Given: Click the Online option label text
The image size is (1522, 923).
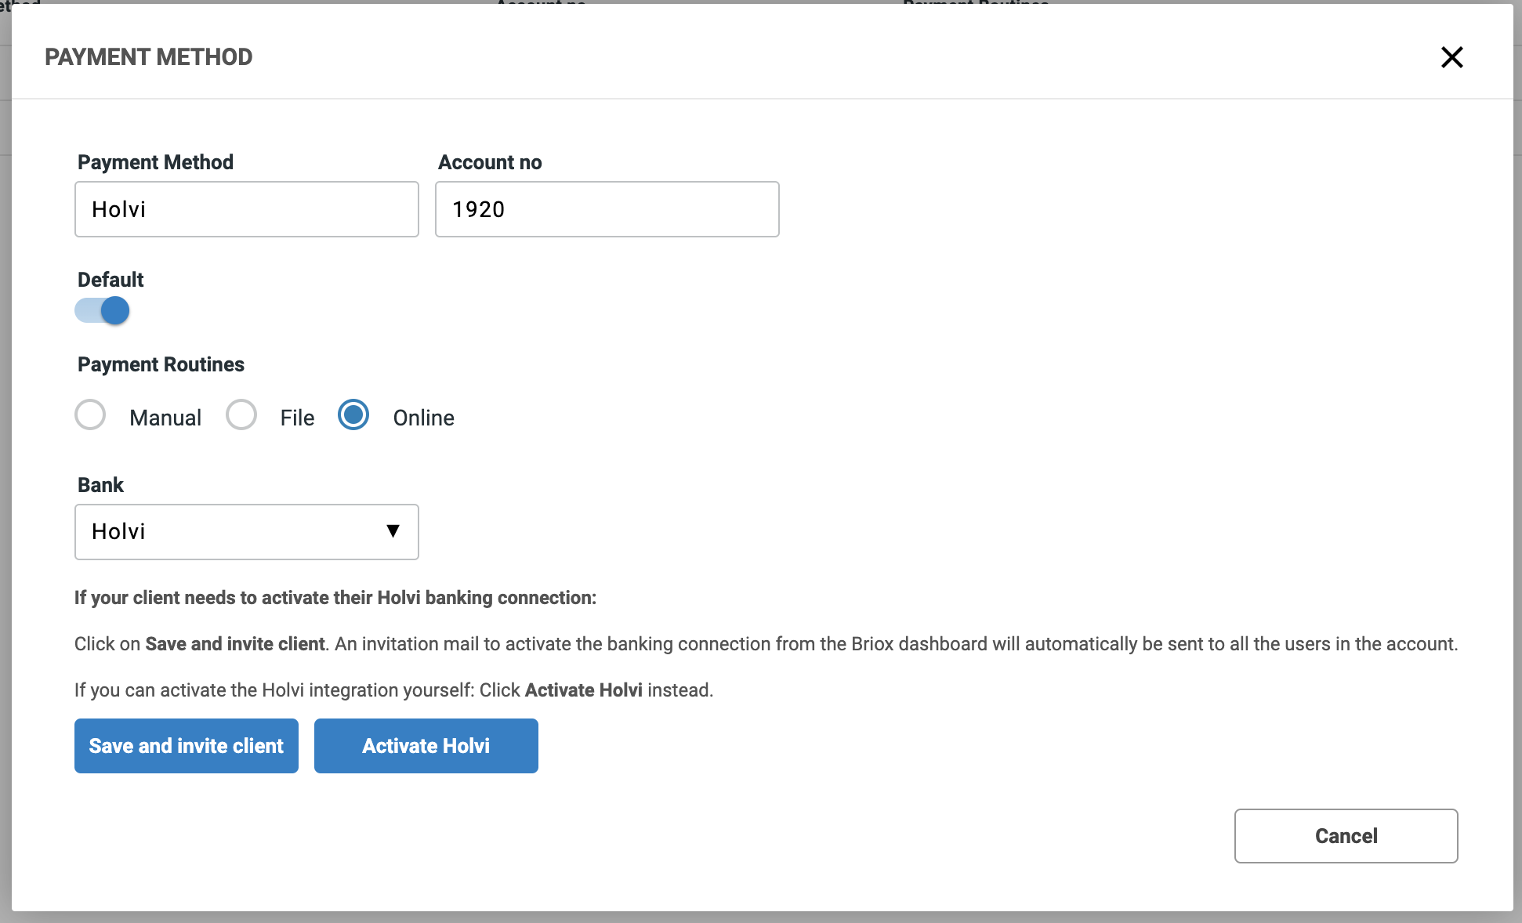Looking at the screenshot, I should (423, 418).
